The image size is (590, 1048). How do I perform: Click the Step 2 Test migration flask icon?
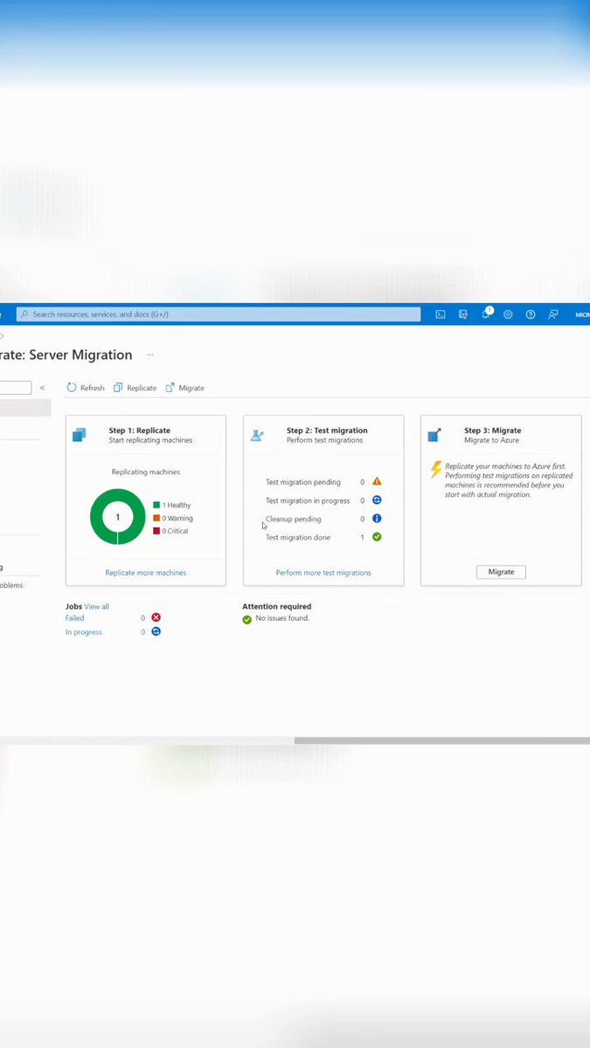(x=257, y=435)
